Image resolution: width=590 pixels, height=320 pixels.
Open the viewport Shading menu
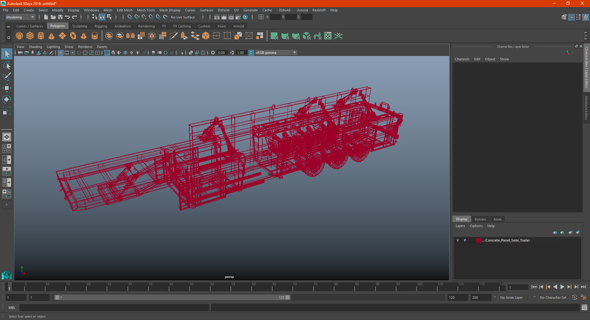(35, 47)
